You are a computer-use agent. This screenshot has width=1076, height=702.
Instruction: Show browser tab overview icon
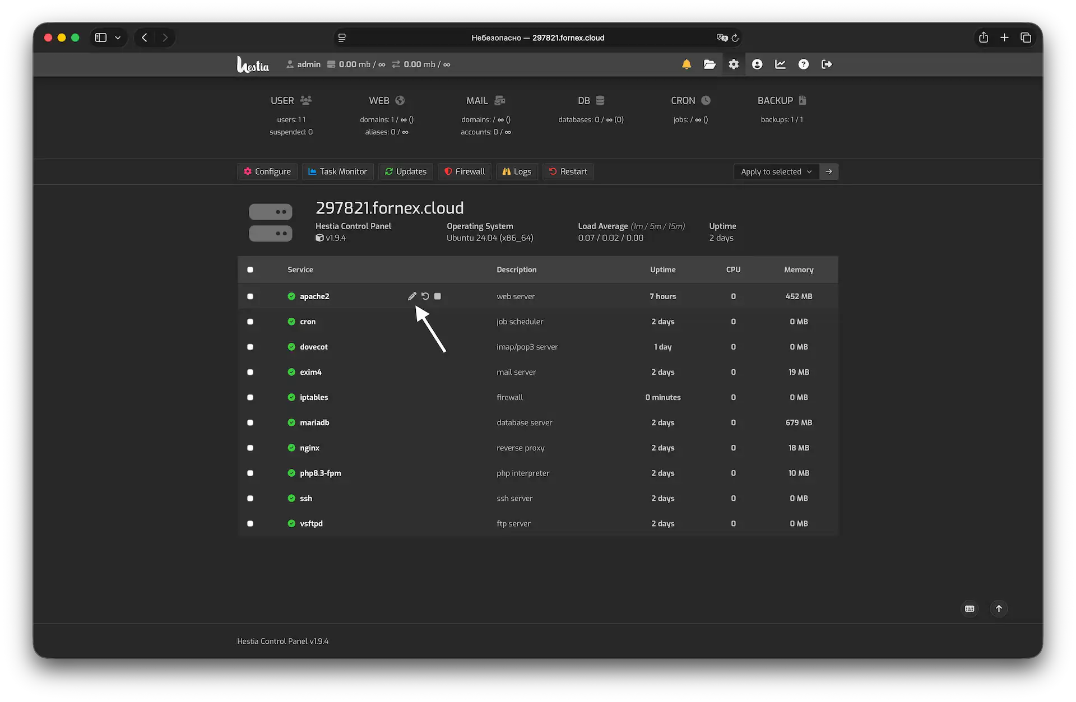tap(1026, 38)
